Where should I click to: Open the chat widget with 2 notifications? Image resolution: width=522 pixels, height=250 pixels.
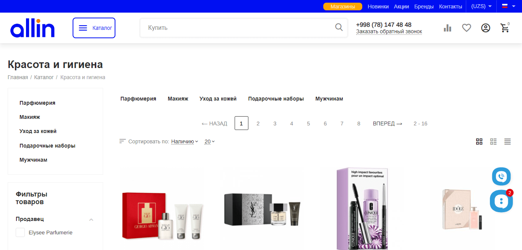(501, 201)
